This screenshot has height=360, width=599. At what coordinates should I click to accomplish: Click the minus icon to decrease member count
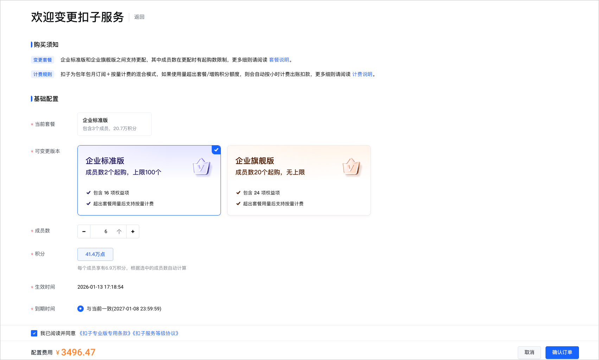(84, 231)
